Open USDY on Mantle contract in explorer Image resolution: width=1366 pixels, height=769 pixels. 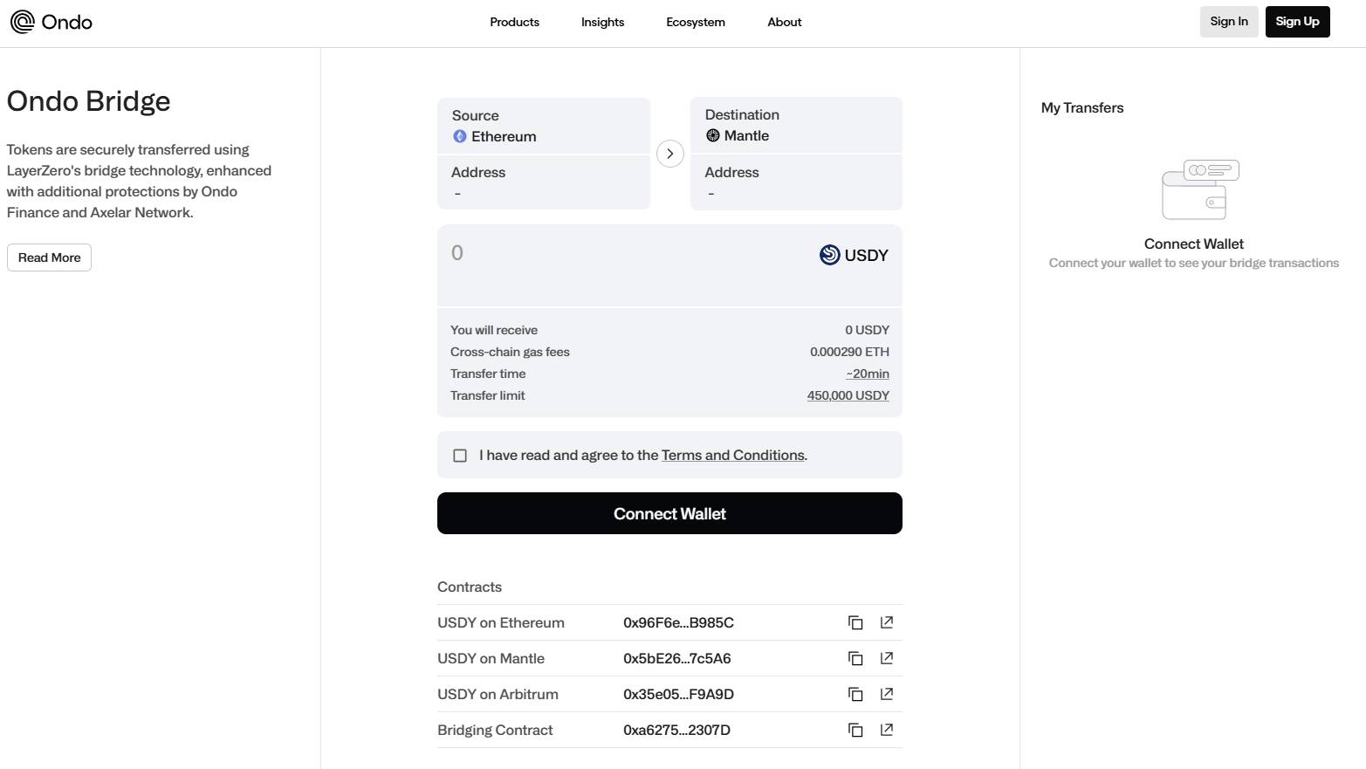(887, 658)
